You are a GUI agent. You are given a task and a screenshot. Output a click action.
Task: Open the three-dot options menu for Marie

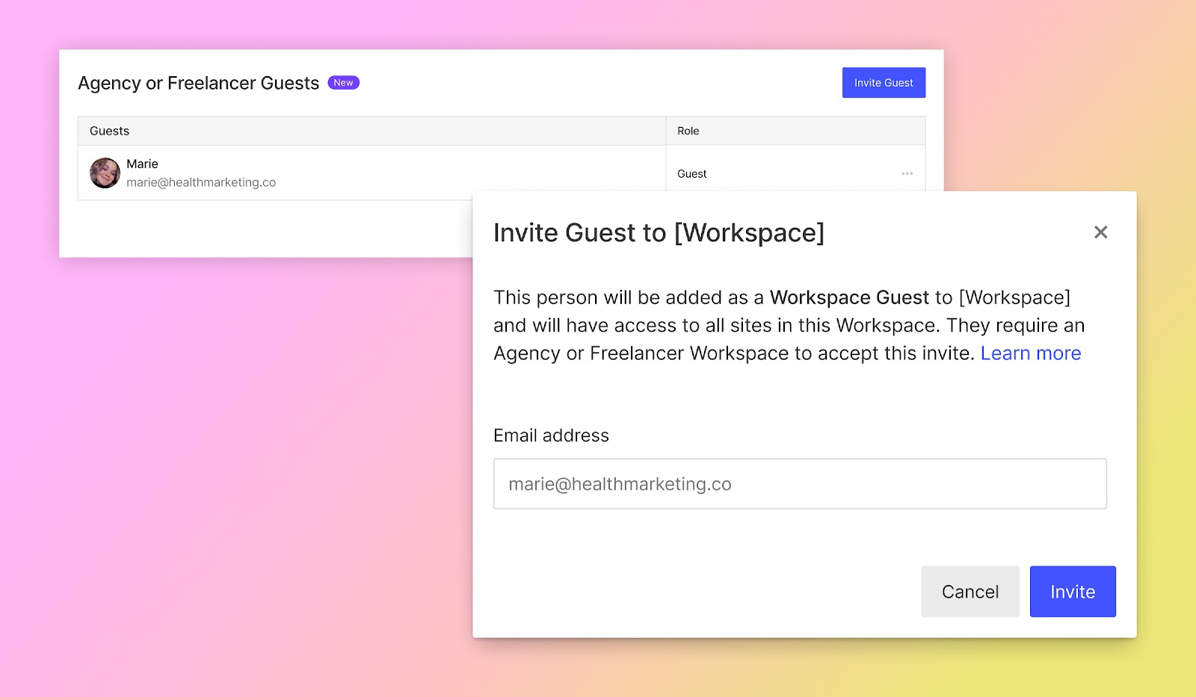907,173
